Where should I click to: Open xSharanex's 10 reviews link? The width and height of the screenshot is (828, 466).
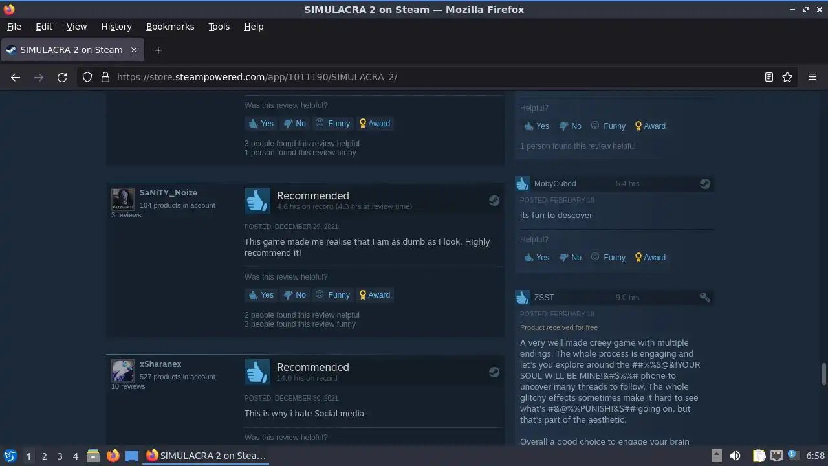[128, 386]
